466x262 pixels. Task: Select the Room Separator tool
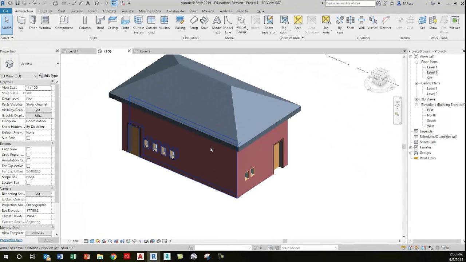[269, 25]
